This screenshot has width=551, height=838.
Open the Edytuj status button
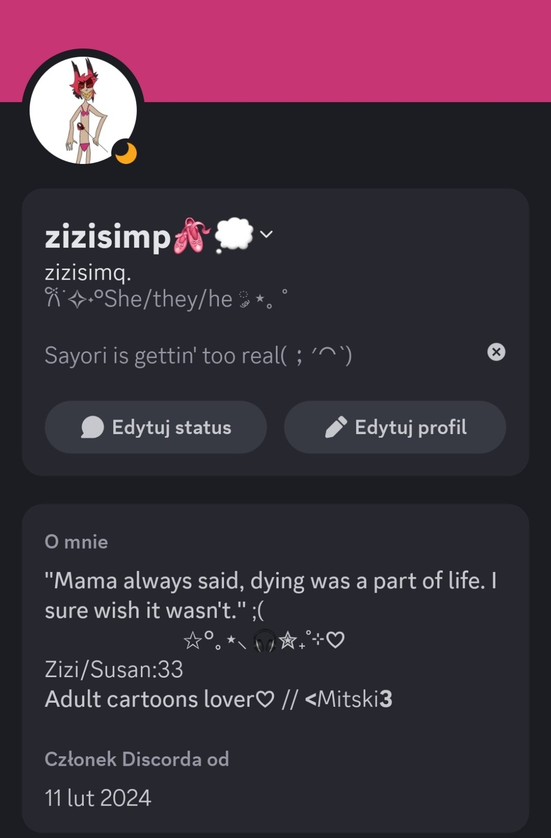click(156, 427)
